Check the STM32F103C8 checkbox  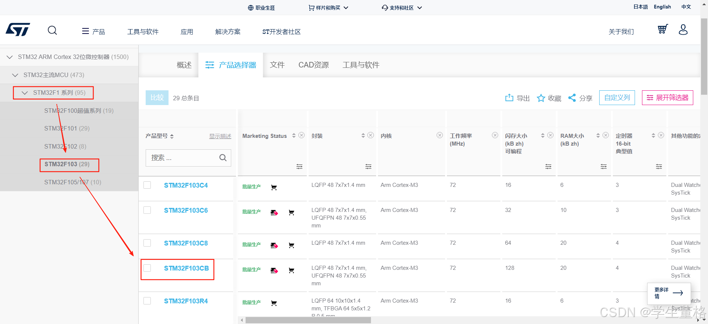point(147,243)
